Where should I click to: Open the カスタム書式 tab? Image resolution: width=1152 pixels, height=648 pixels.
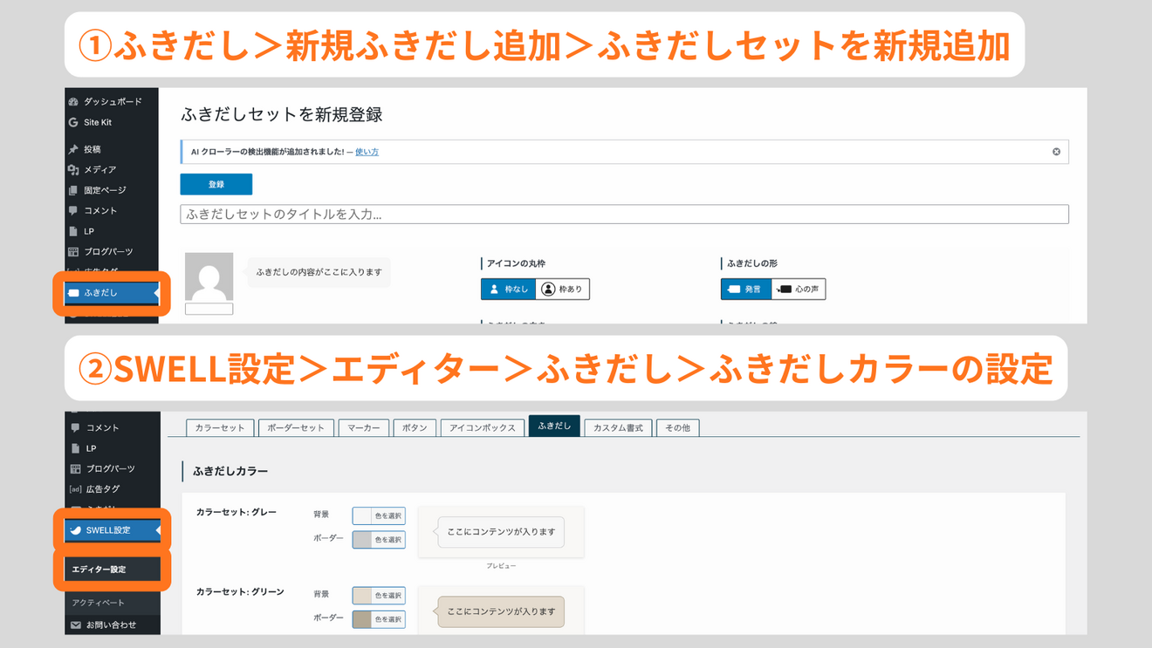click(618, 428)
